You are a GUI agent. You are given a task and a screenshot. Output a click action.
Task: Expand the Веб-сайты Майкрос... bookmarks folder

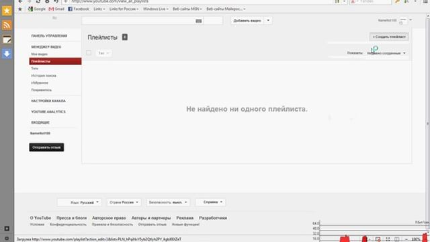click(226, 9)
